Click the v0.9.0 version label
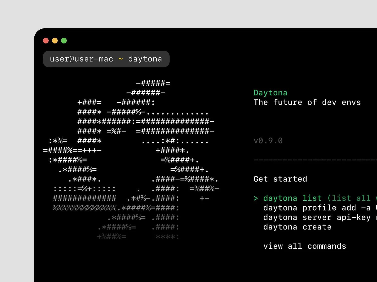The height and width of the screenshot is (282, 377). pyautogui.click(x=268, y=140)
